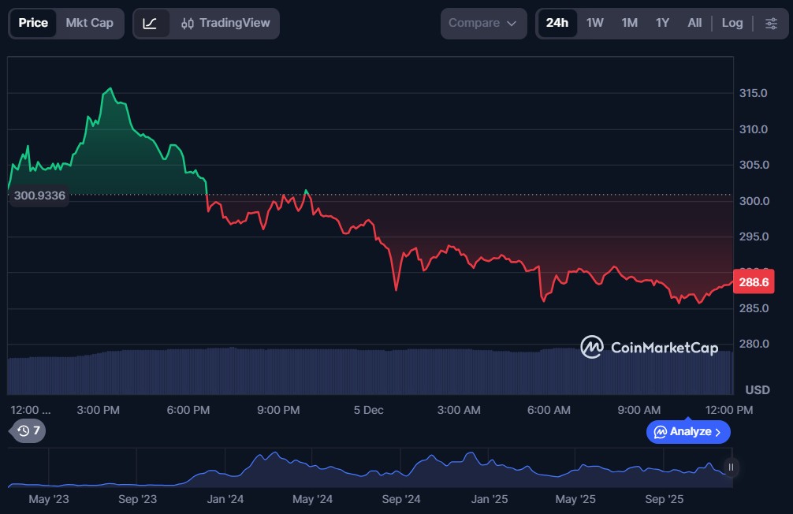Viewport: 793px width, 514px height.
Task: Show All time price history
Action: pos(694,24)
